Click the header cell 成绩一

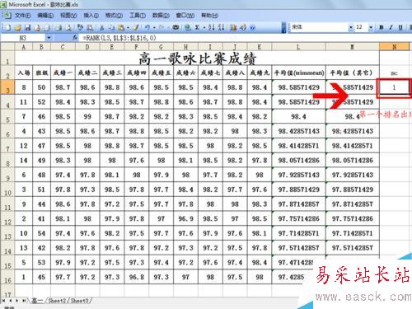tap(63, 73)
